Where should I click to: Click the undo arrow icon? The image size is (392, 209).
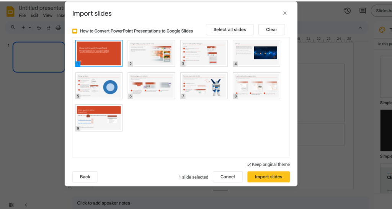coord(39,28)
